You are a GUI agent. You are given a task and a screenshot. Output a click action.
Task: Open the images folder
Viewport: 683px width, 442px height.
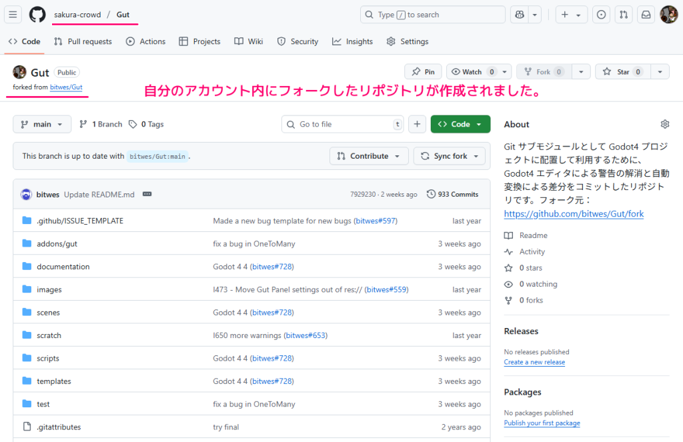point(49,289)
